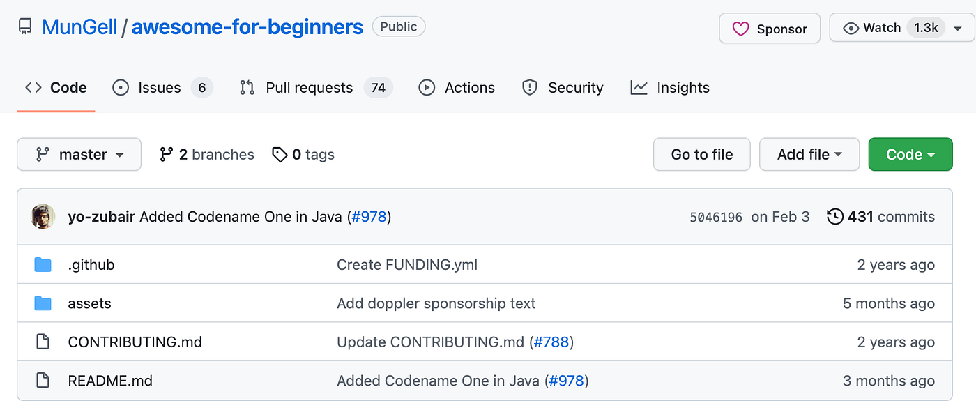This screenshot has height=410, width=976.
Task: Select the Code tab's angle-brackets icon
Action: 33,87
